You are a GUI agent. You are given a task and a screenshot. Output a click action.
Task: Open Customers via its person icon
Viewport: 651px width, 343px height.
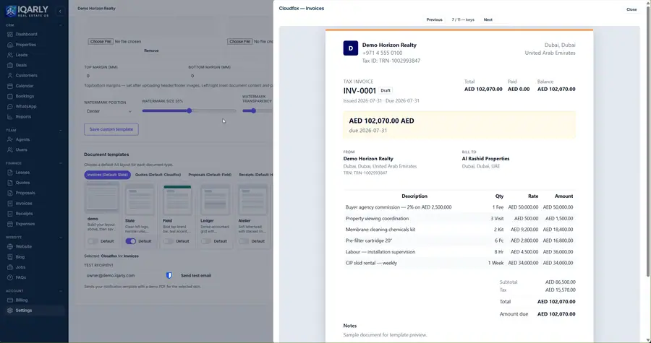pos(10,75)
